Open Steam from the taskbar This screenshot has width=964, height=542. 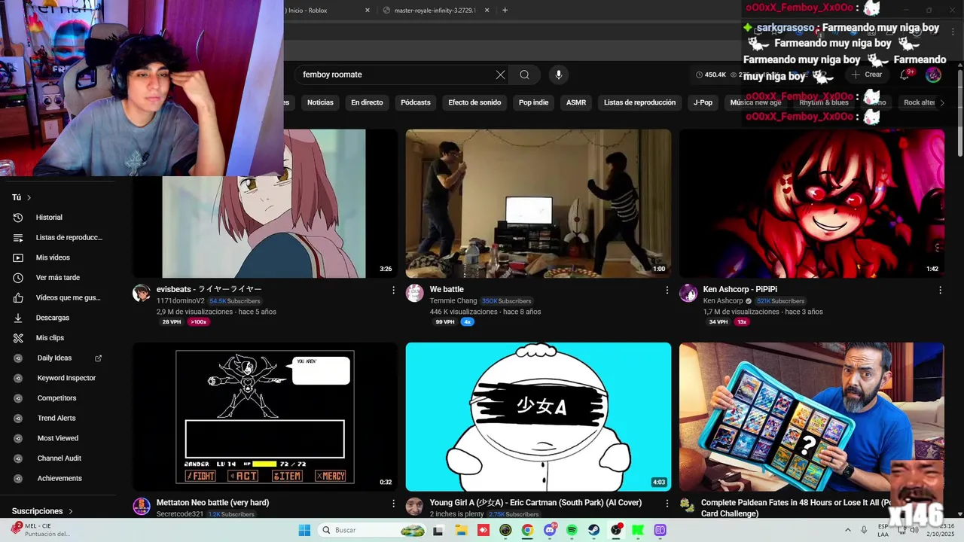coord(593,530)
